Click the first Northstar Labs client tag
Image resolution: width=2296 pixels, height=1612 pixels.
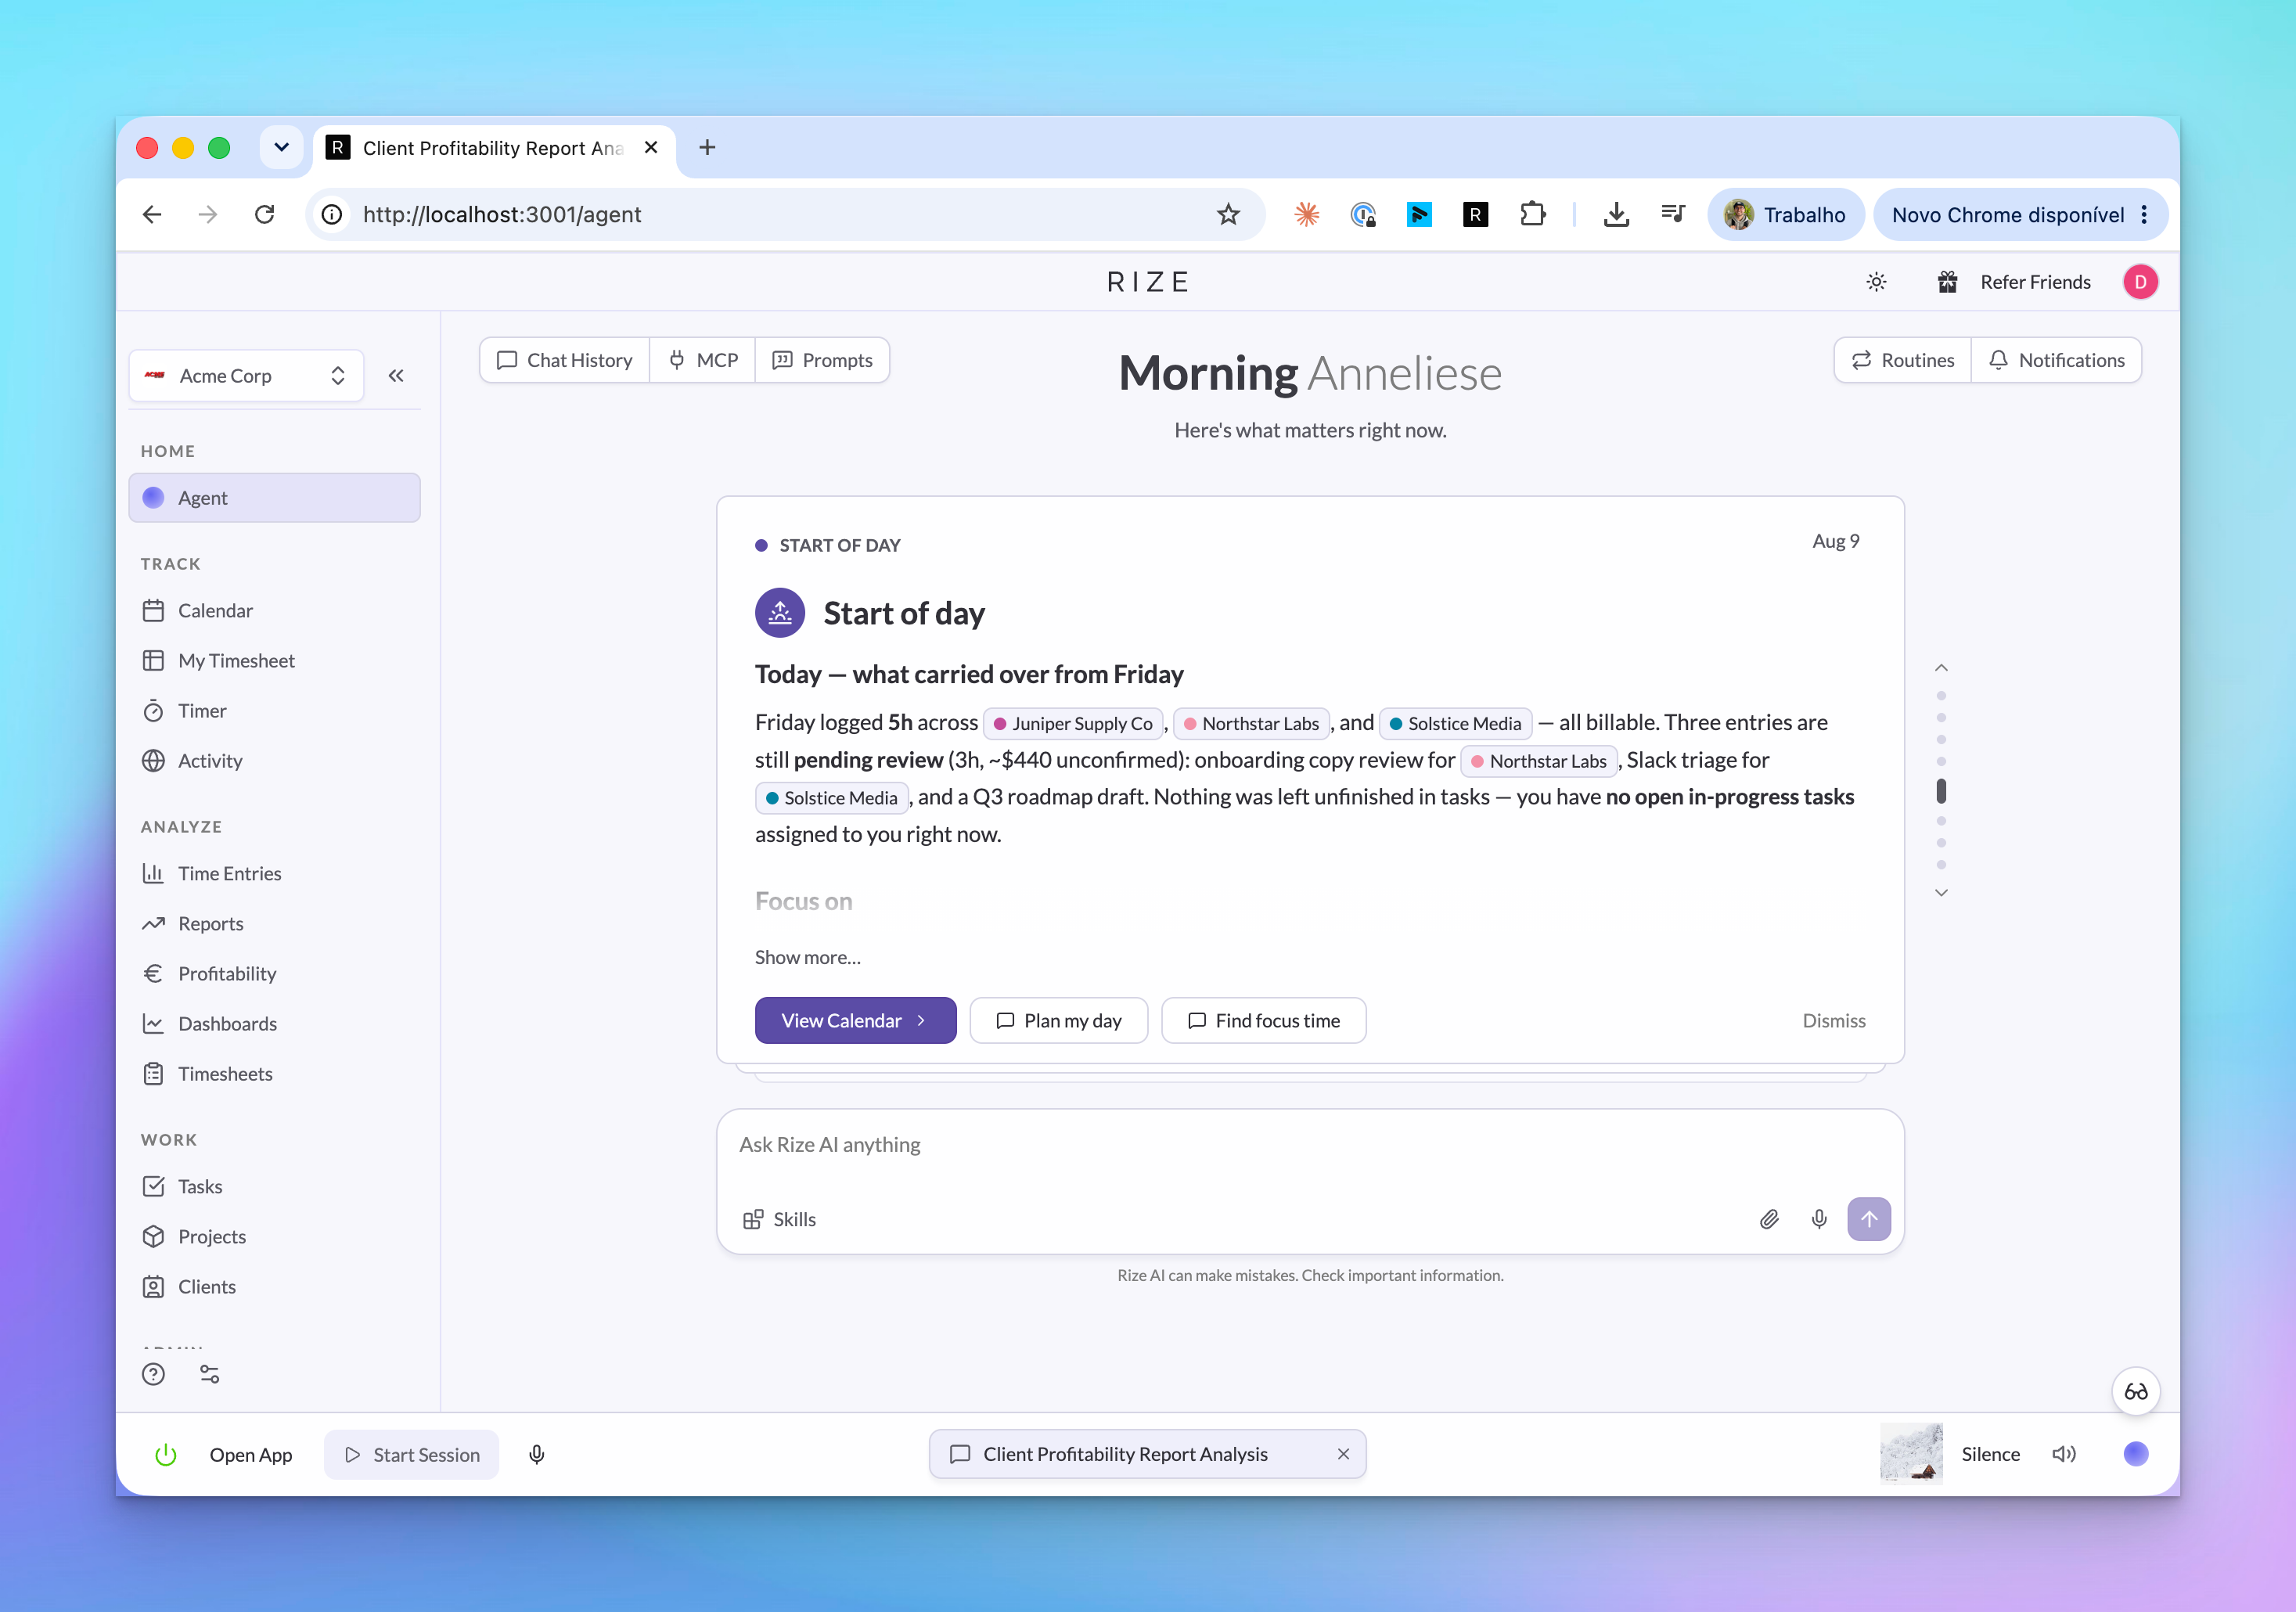[1251, 723]
